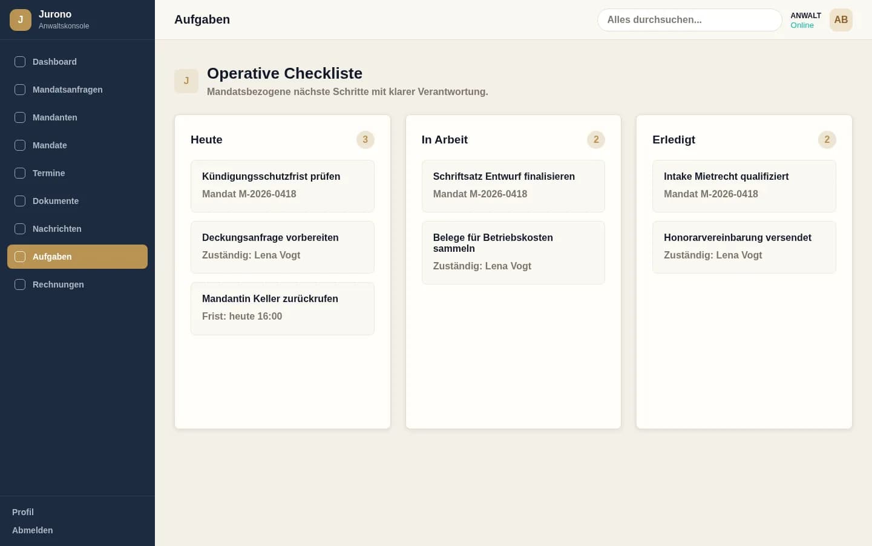Click Abmelden to log out
Viewport: 872px width, 546px height.
pyautogui.click(x=33, y=530)
